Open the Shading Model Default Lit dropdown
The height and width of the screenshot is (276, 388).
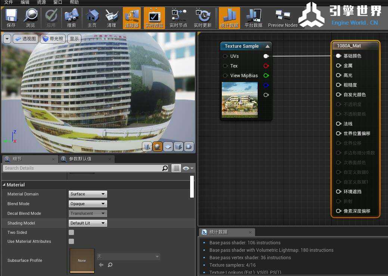click(88, 223)
